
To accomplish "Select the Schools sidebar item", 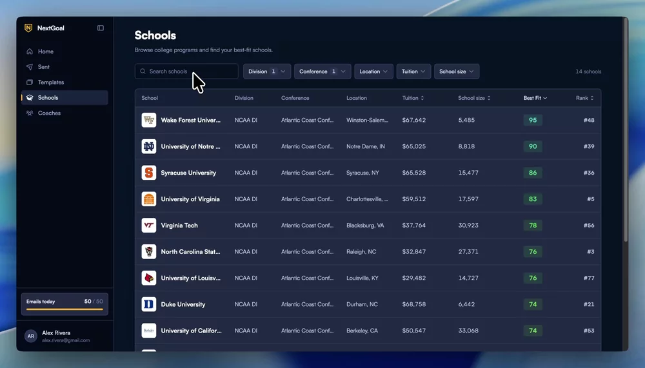I will click(64, 97).
